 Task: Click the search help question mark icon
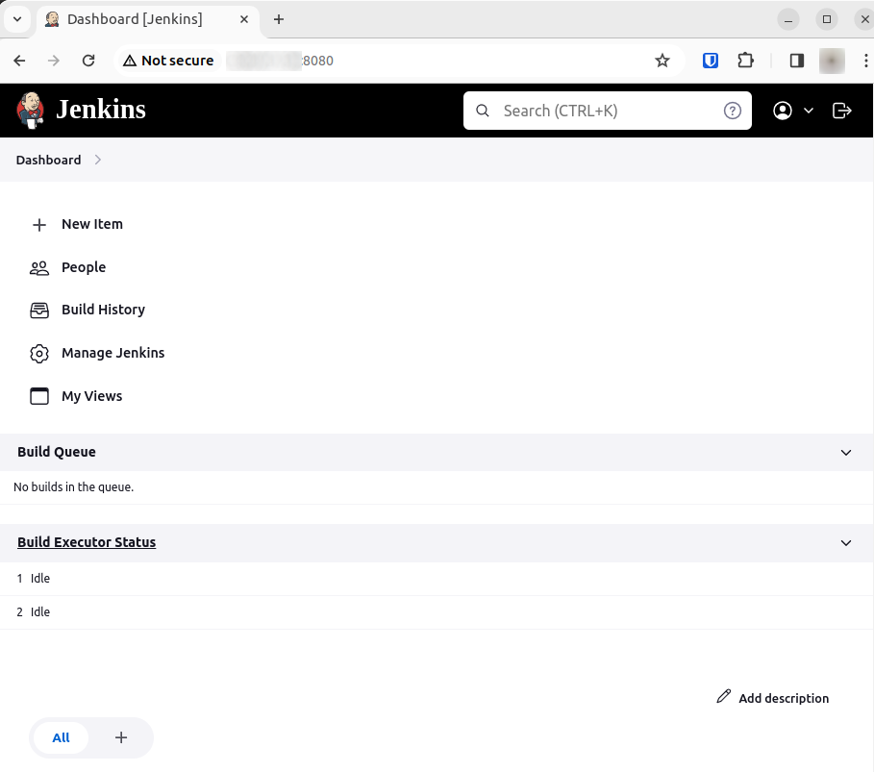pos(733,111)
